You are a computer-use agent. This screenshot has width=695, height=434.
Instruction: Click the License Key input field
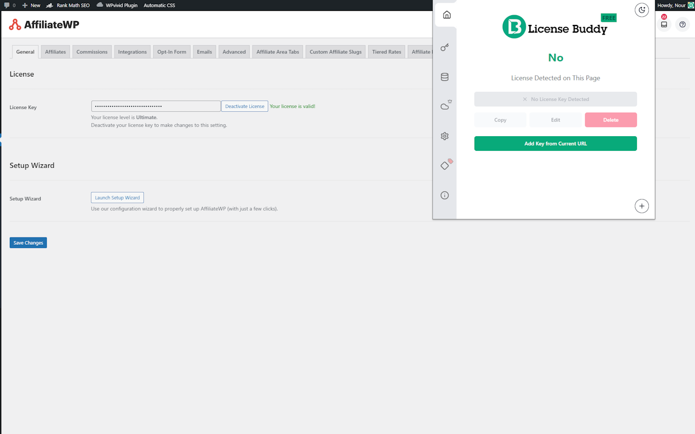pos(156,106)
